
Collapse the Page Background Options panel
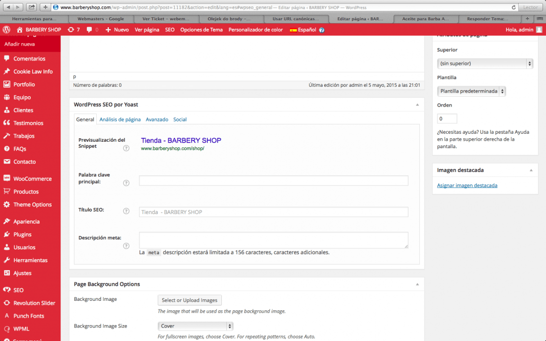(417, 284)
